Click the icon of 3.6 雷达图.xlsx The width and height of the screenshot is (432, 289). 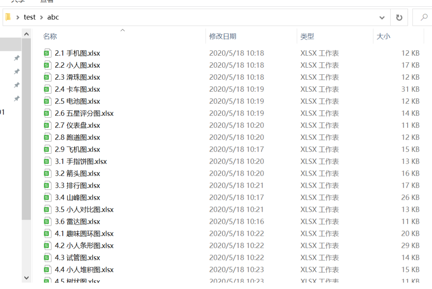[x=47, y=221]
